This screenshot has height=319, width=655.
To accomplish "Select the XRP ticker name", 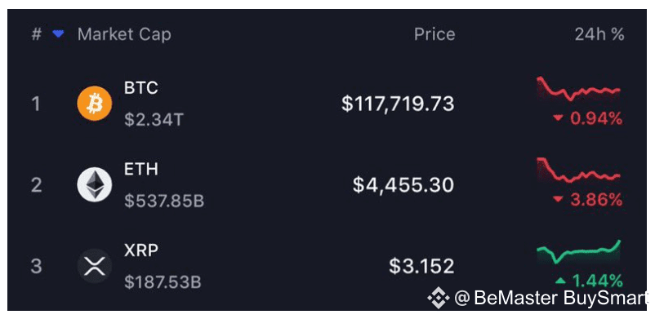I will coord(141,250).
